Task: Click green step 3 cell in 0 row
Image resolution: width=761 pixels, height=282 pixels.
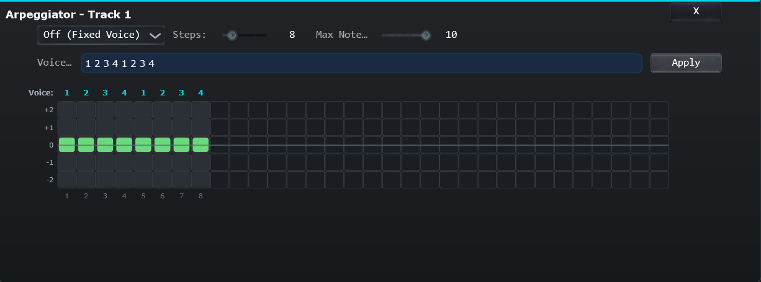Action: pos(106,144)
